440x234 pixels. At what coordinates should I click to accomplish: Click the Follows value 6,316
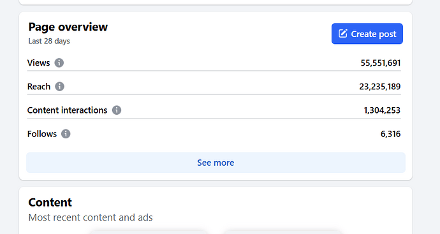(x=391, y=134)
